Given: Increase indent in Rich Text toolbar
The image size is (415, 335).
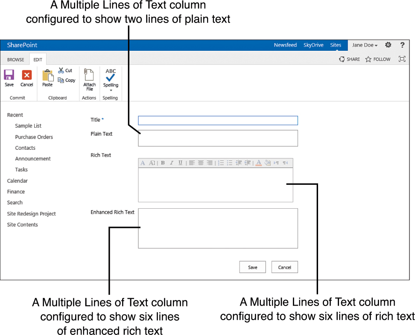Looking at the screenshot, I should click(x=248, y=163).
